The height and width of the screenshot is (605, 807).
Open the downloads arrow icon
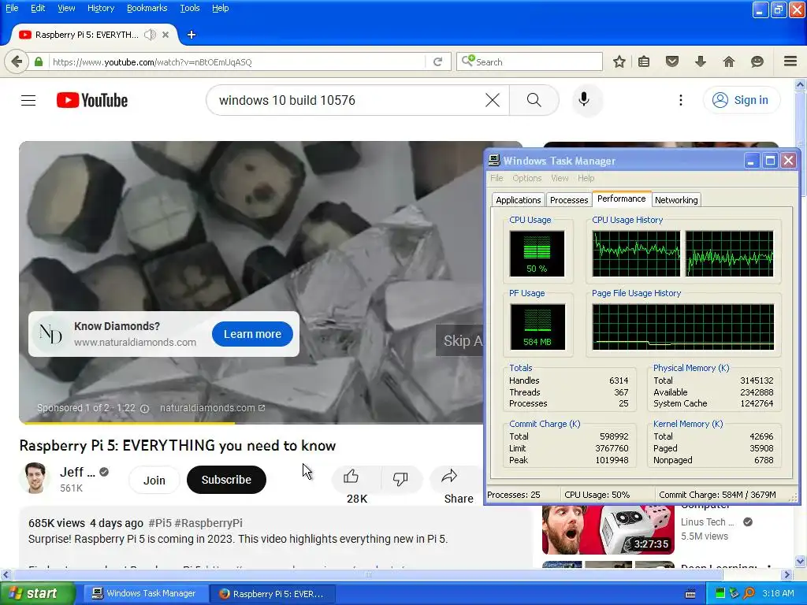700,61
